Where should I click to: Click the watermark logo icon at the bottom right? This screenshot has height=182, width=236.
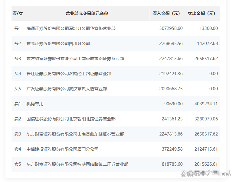184,174
